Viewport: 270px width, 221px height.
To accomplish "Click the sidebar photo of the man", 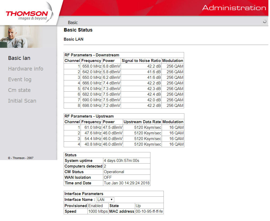I will click(x=21, y=37).
